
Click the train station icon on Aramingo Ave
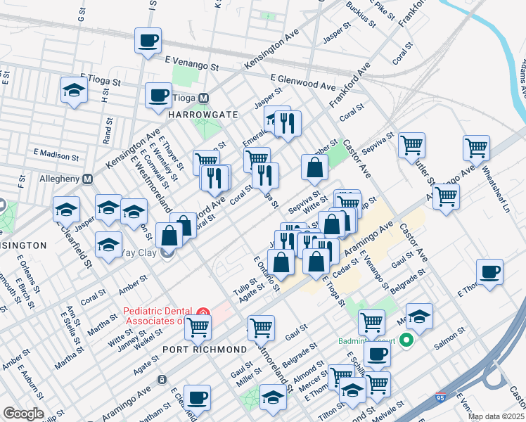(x=162, y=380)
